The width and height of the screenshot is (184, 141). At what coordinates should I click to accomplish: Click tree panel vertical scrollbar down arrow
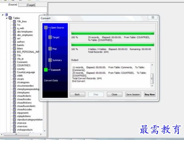[x=44, y=131]
